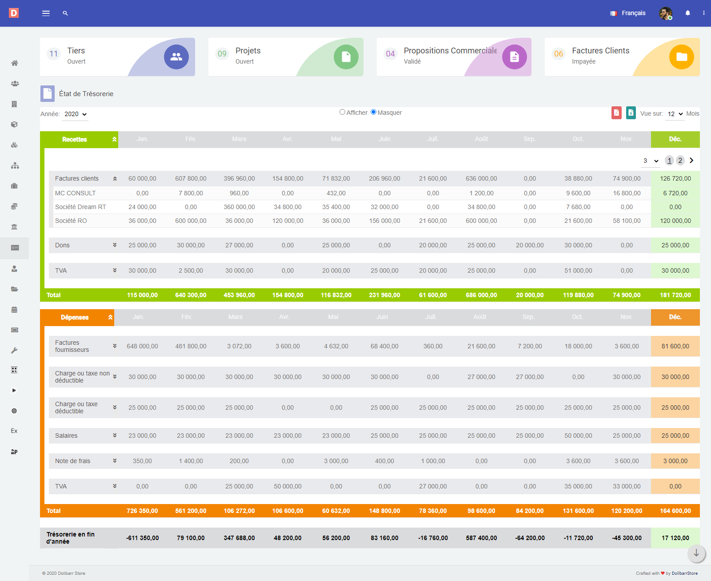Select the Masquer radio option
Screen dimensions: 711x581
coord(373,112)
